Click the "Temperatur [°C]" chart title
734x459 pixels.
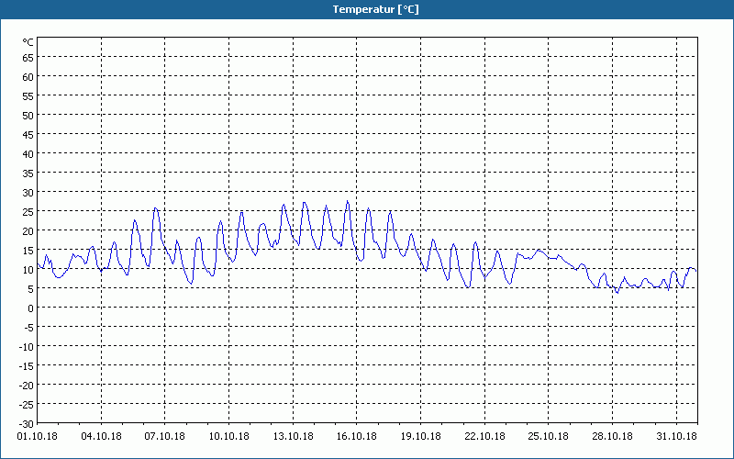pyautogui.click(x=375, y=9)
